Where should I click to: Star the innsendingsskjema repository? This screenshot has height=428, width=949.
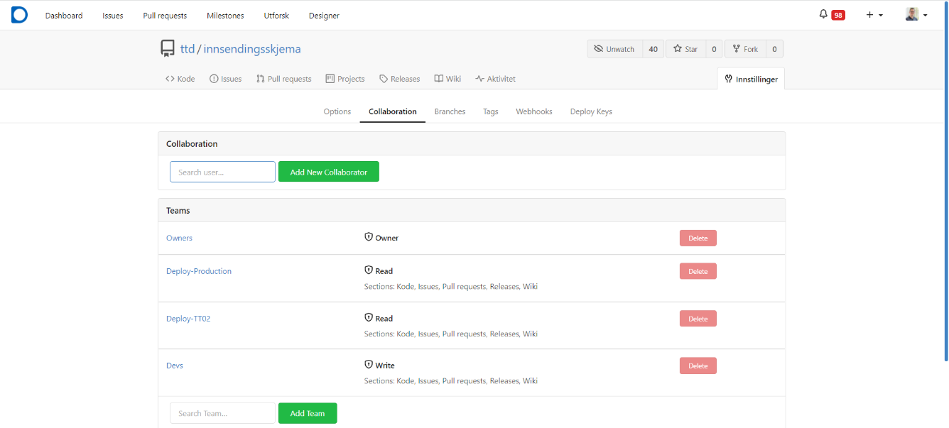pos(685,49)
